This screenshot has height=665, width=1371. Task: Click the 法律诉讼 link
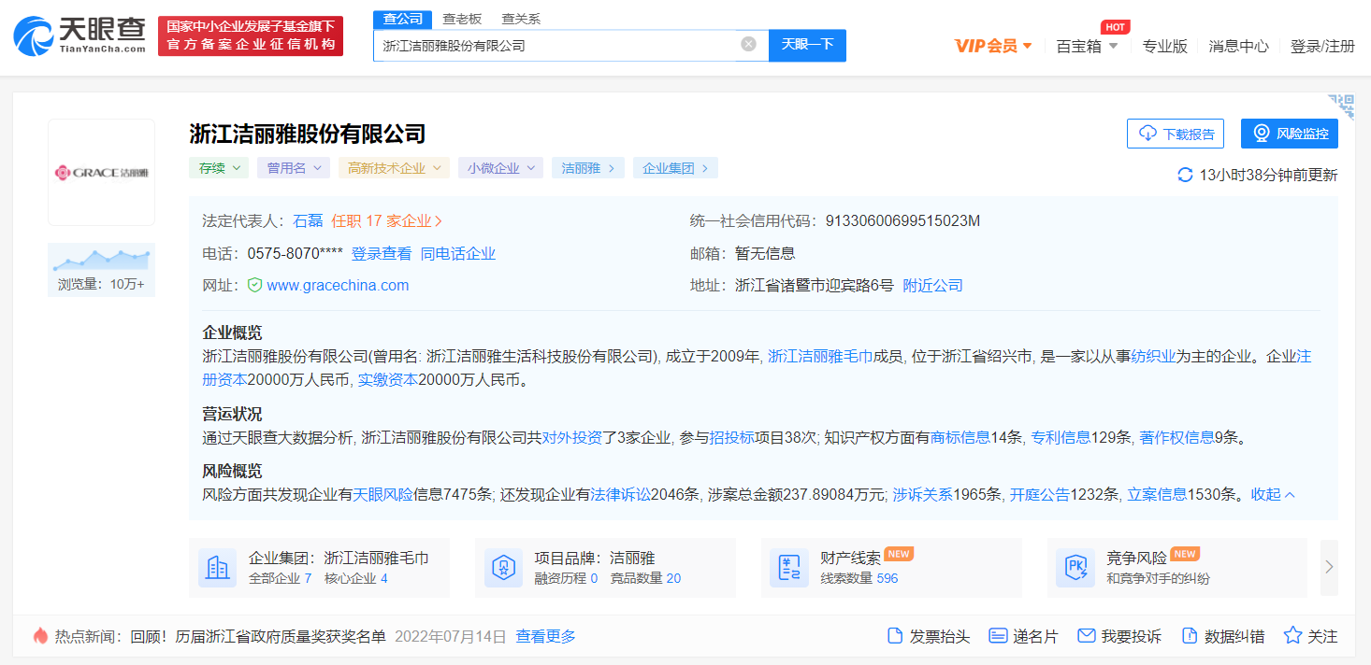620,494
